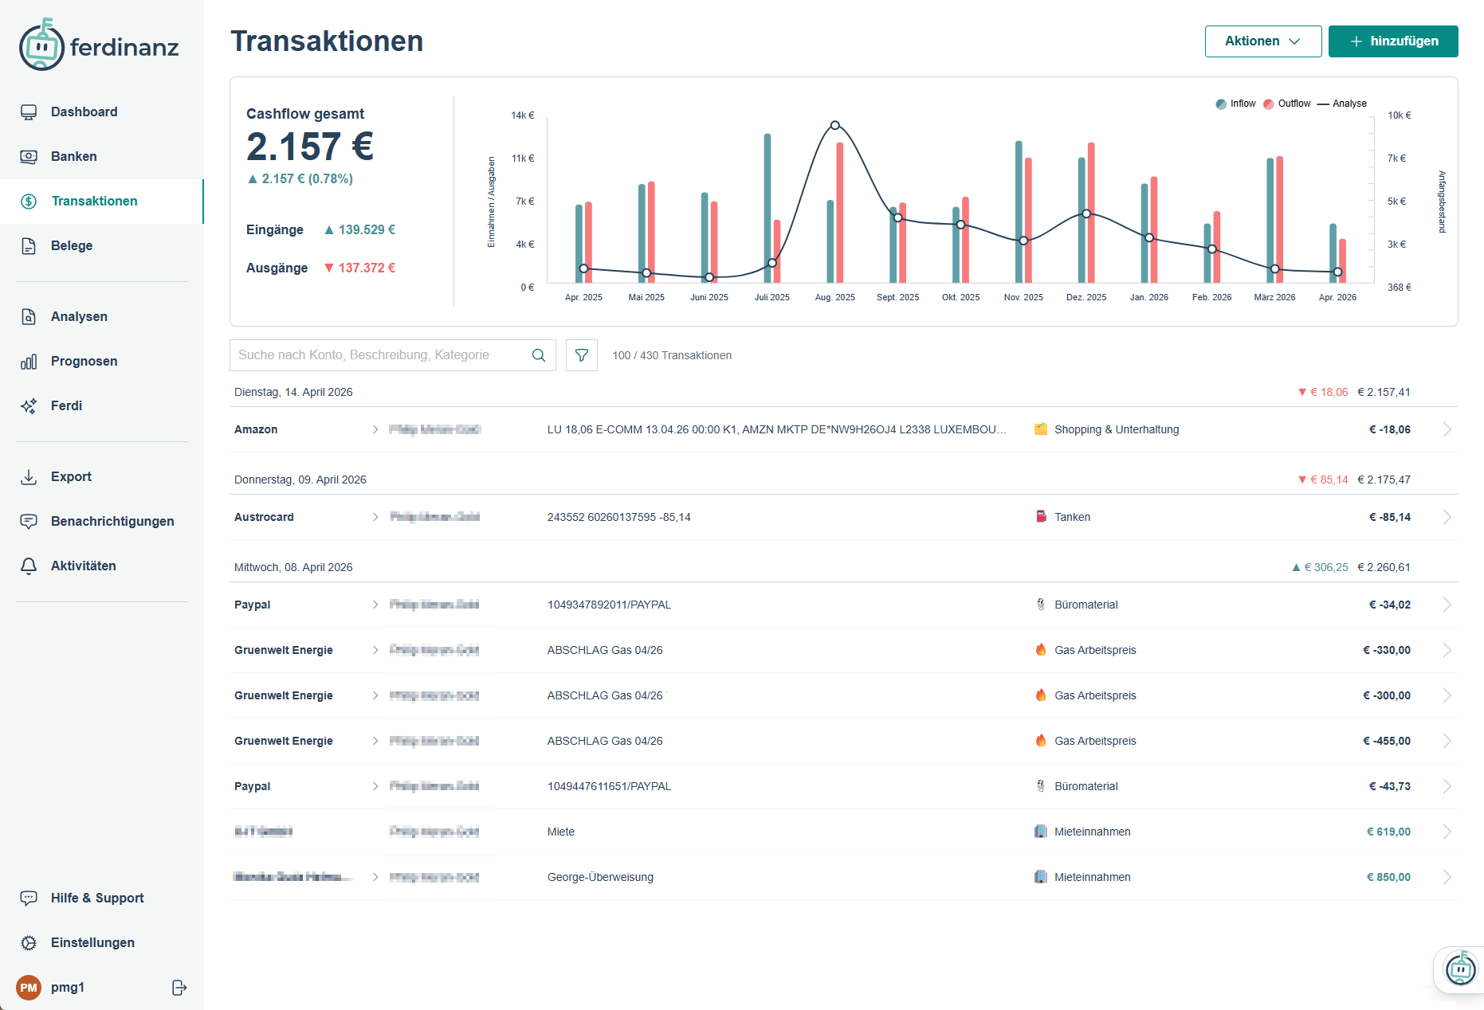Open Ferdi chatbot bubble in corner
This screenshot has height=1010, width=1484.
click(1460, 969)
